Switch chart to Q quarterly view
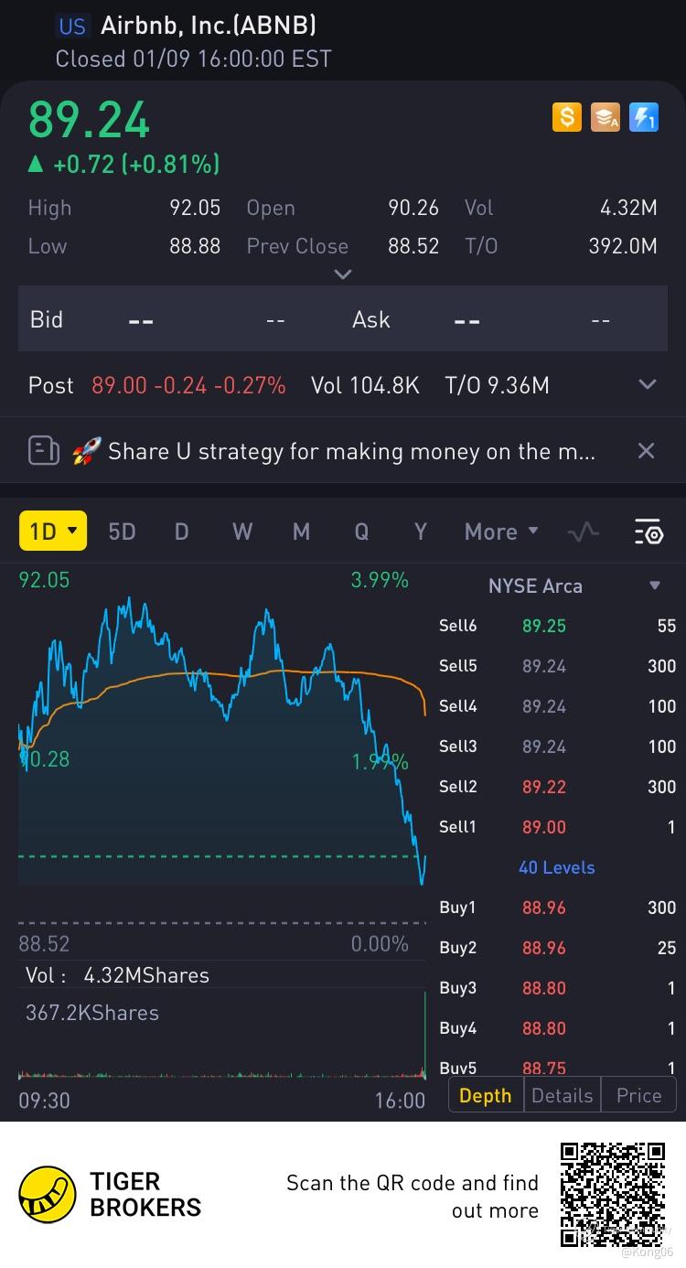This screenshot has width=686, height=1268. click(x=361, y=532)
